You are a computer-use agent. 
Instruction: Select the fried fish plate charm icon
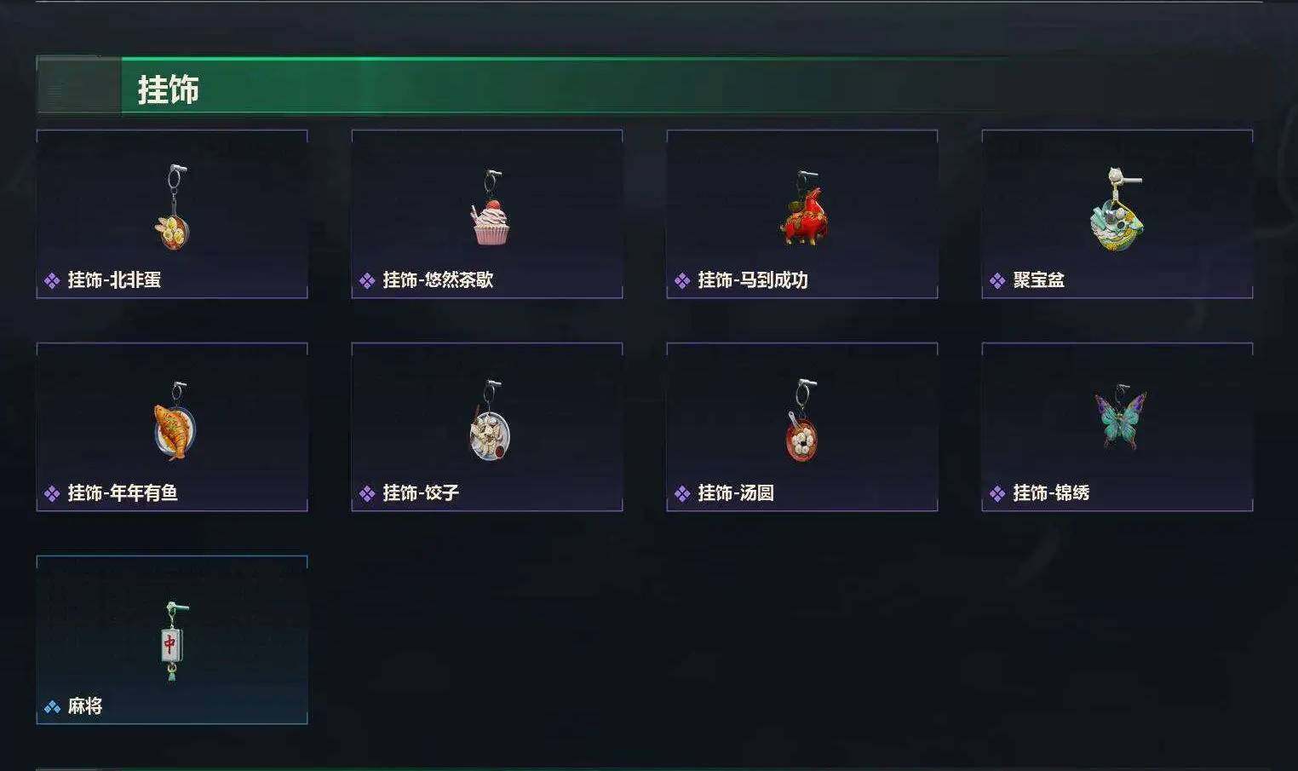175,422
